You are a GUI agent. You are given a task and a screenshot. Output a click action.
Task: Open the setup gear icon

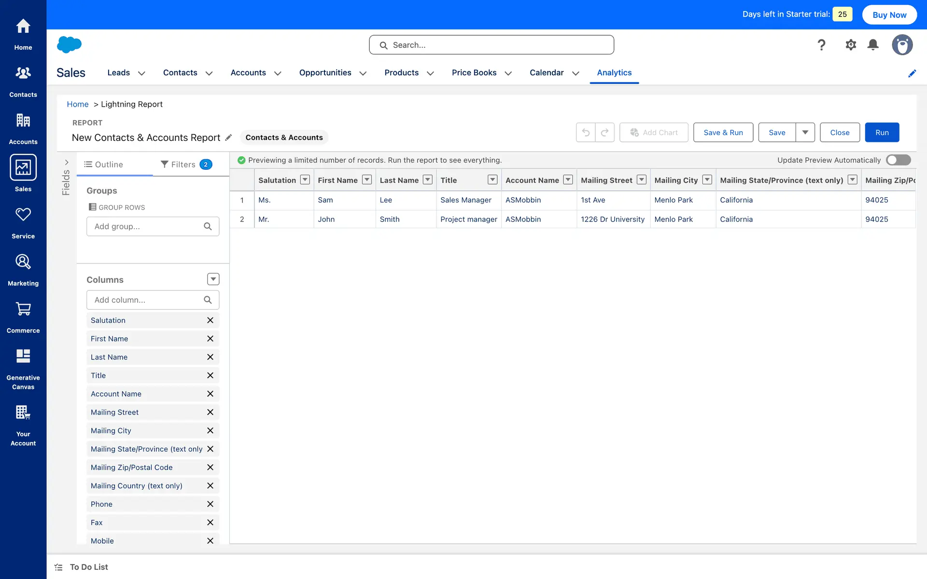click(850, 45)
